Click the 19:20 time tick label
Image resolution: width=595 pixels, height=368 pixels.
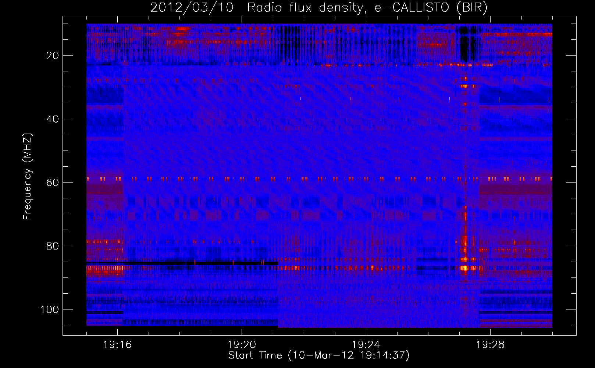click(x=242, y=345)
